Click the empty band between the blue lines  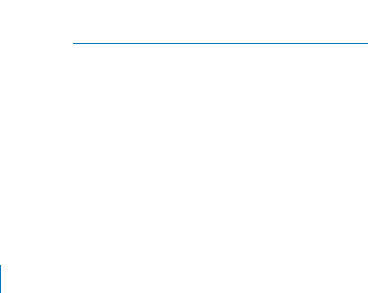pos(221,22)
